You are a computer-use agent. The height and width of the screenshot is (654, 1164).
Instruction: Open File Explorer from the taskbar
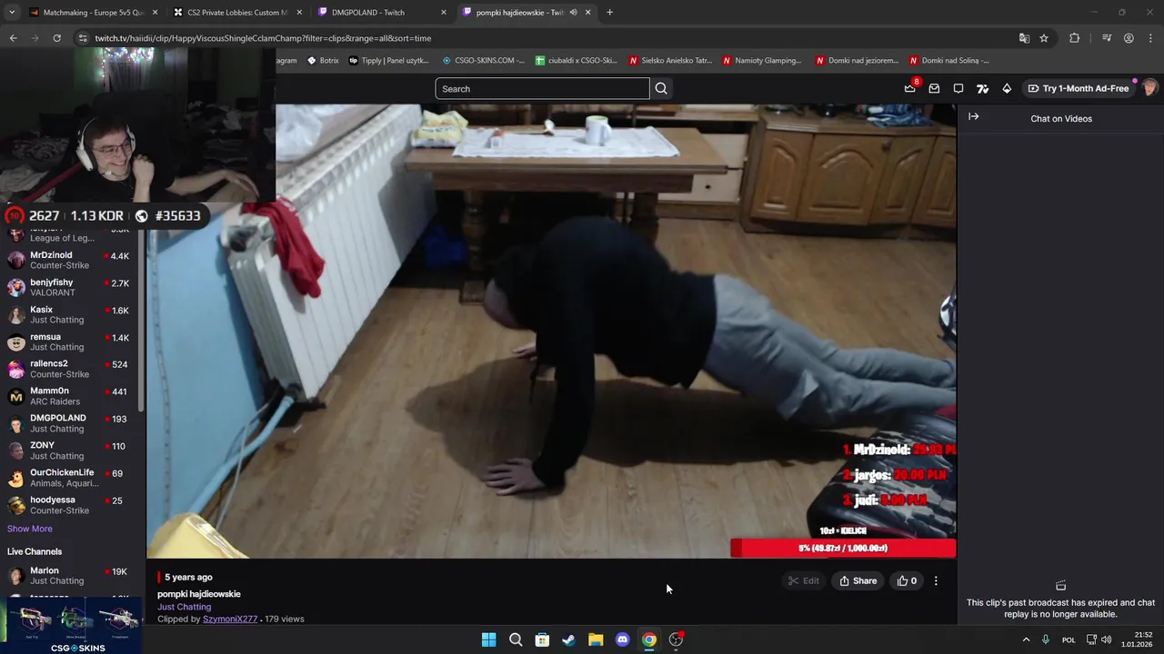tap(596, 639)
